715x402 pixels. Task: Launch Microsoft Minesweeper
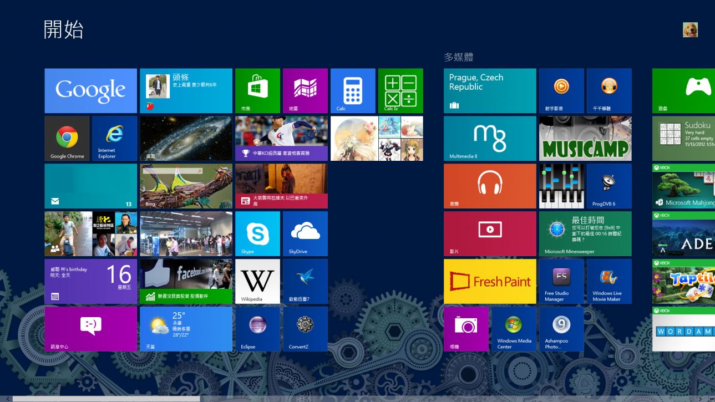pos(585,233)
